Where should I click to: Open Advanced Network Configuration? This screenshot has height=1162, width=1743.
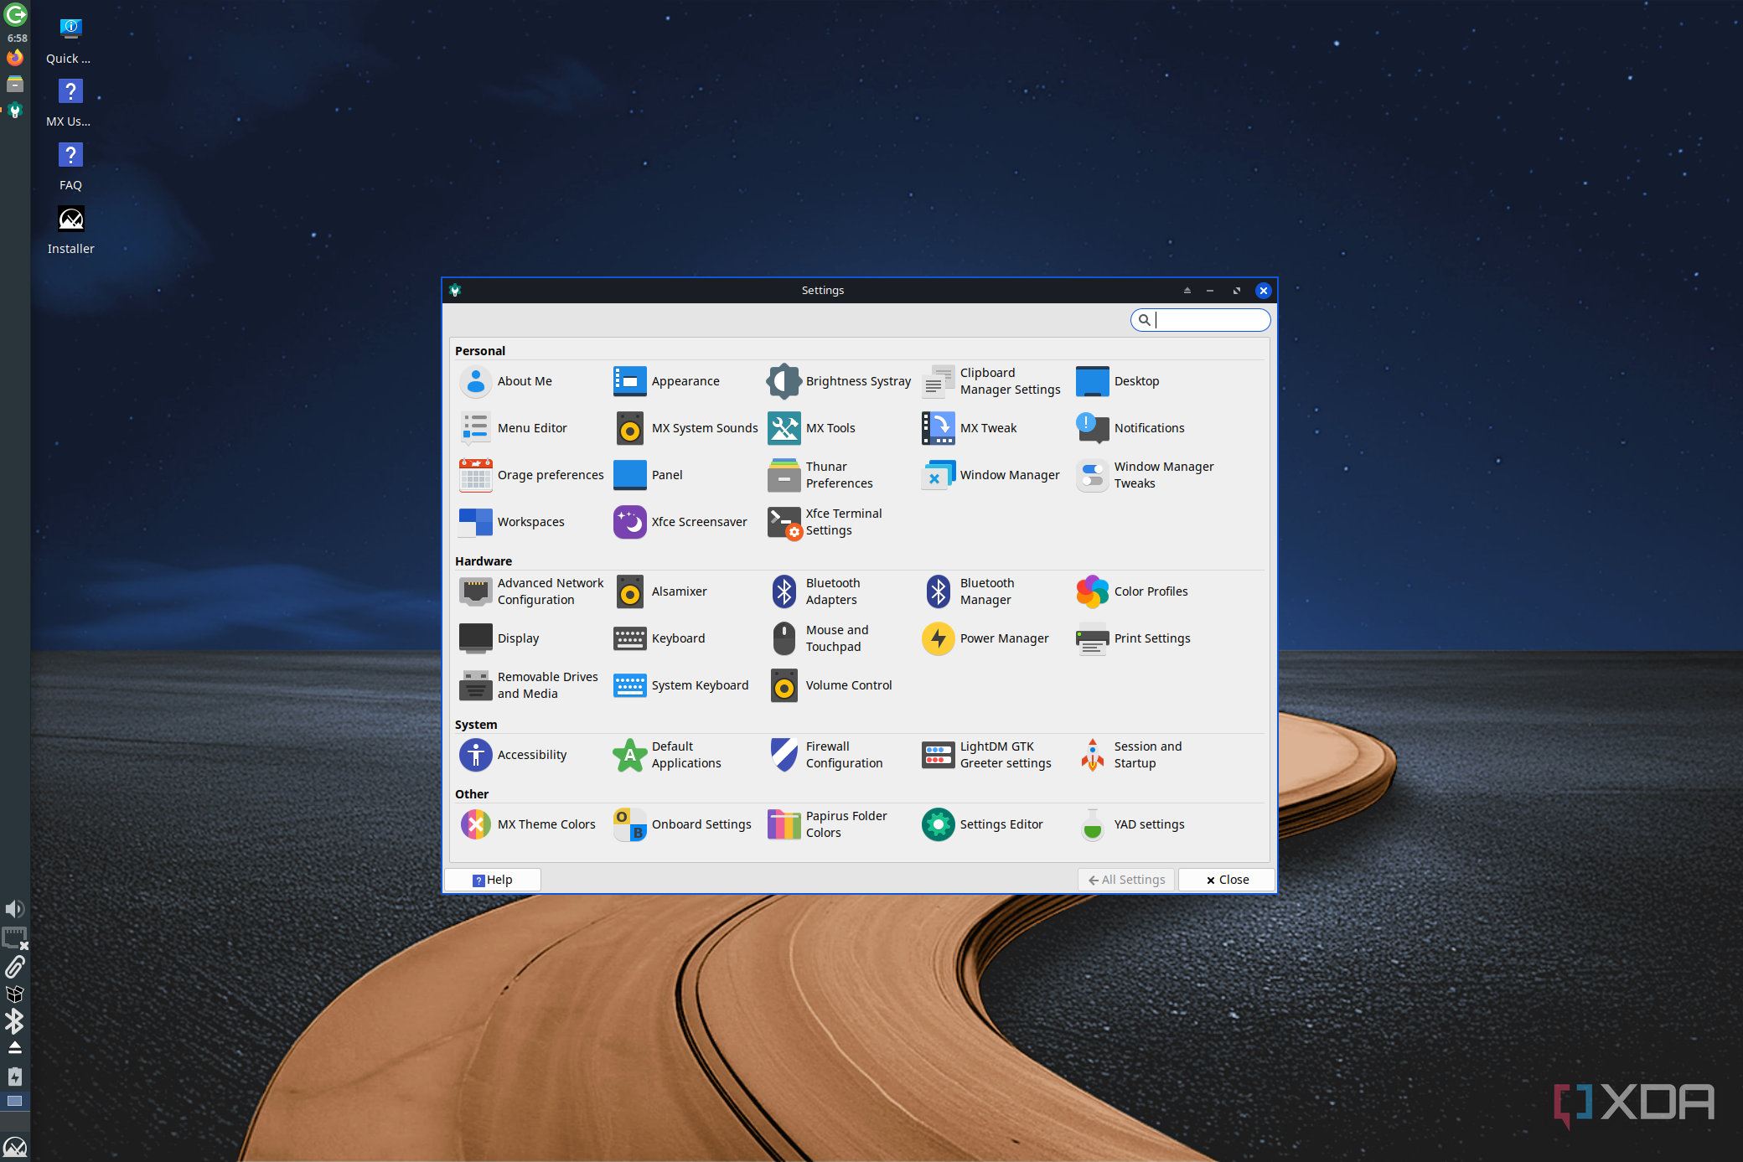(531, 591)
